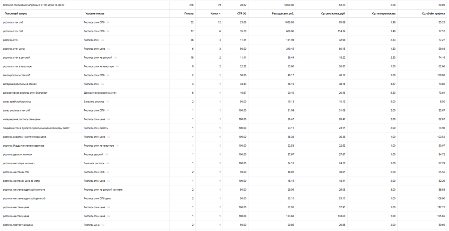Screen dimensions: 449x231
Task: Click traffic volume value «112.71»
Action: coord(441,207)
